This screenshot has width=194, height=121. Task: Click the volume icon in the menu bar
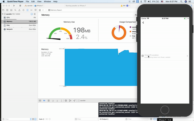[149, 2]
